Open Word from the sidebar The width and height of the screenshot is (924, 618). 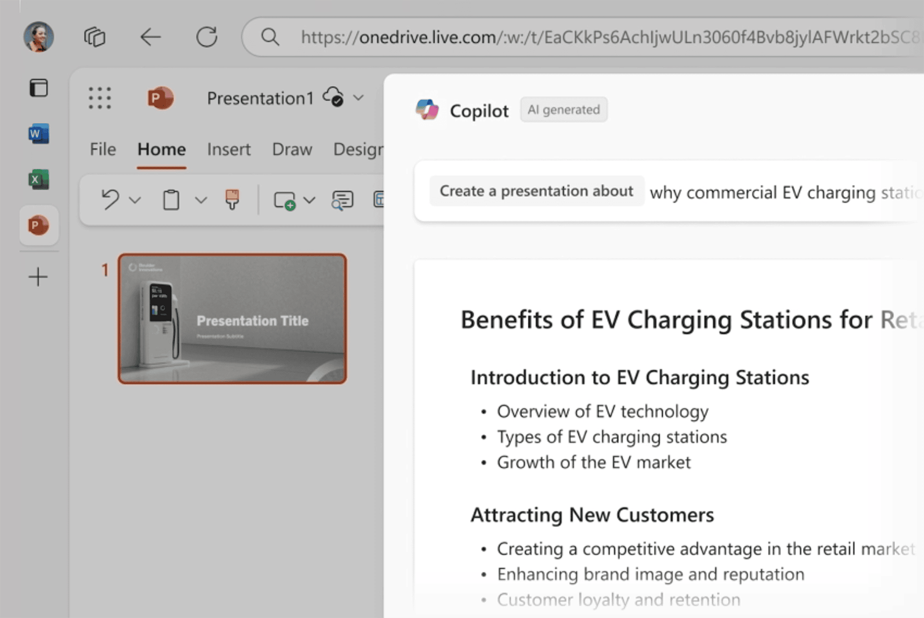(38, 134)
